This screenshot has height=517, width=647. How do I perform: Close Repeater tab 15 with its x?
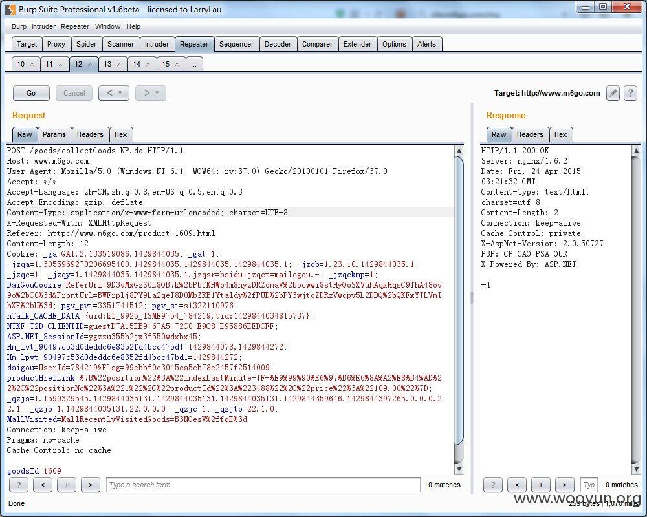[177, 65]
